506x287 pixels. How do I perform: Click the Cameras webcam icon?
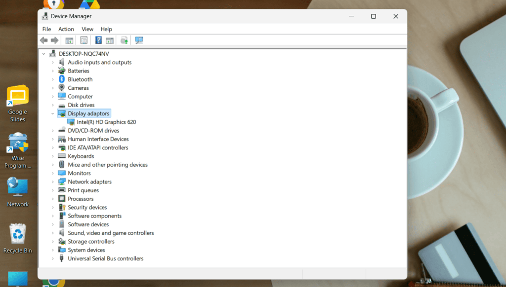[x=62, y=88]
